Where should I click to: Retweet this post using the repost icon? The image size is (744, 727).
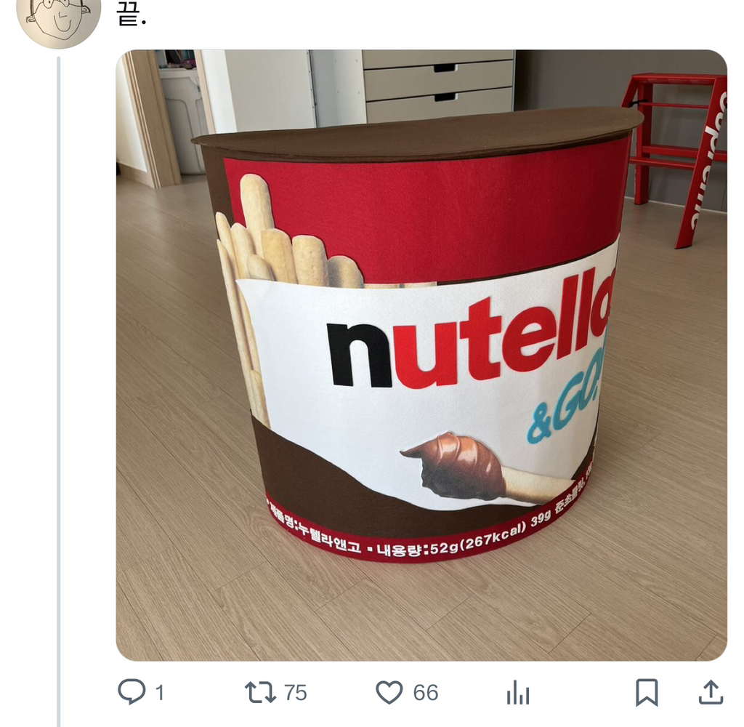click(x=260, y=691)
